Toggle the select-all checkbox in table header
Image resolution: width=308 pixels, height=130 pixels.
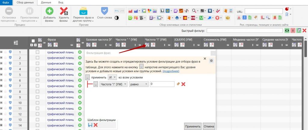tap(33, 40)
